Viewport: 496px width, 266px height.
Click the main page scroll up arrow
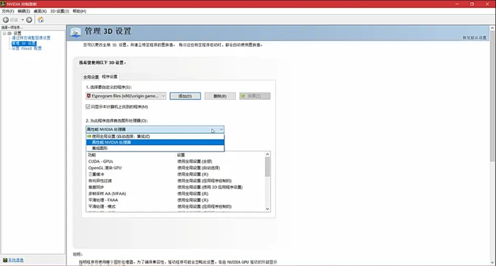492,28
